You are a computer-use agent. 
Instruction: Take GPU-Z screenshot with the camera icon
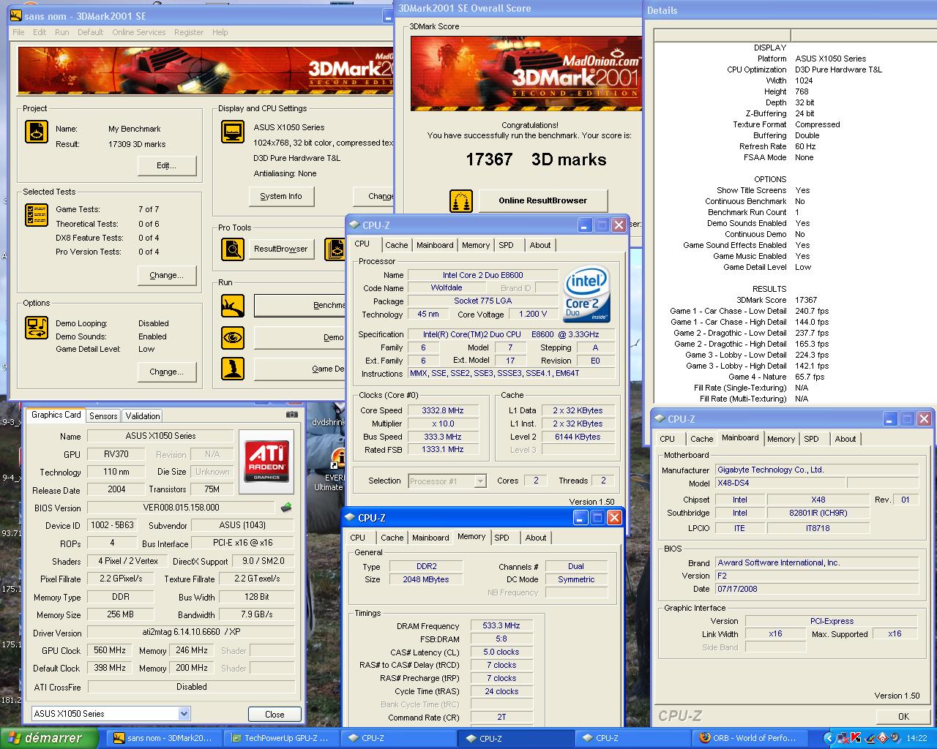(291, 415)
